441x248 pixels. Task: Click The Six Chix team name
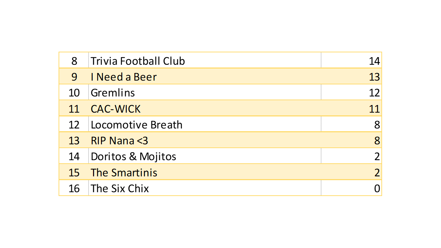120,188
